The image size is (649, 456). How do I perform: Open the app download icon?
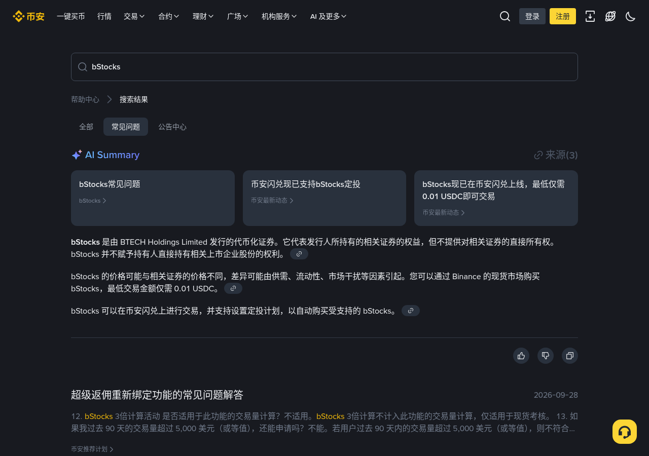pos(590,16)
